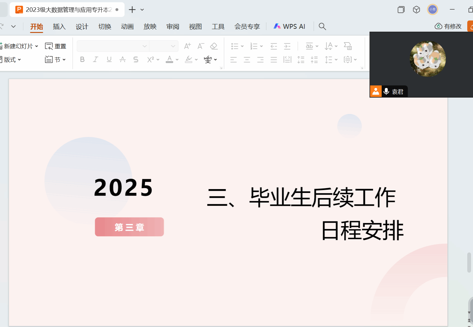Expand the bullet list dropdown

tap(242, 46)
